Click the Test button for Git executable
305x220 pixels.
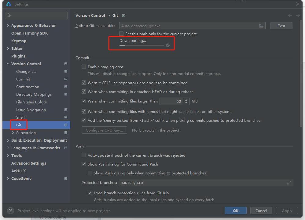coord(281,26)
